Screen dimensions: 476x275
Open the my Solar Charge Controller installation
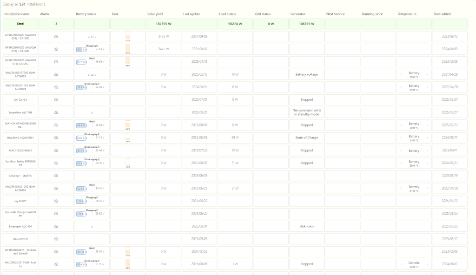point(20,214)
